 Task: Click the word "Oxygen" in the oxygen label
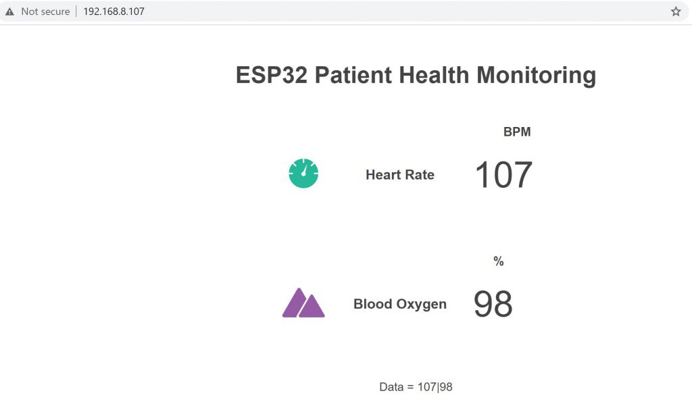point(422,305)
